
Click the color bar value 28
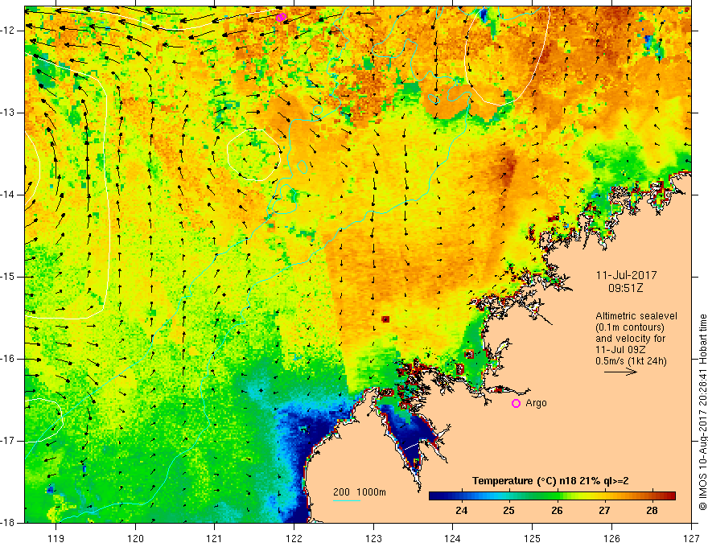[652, 511]
